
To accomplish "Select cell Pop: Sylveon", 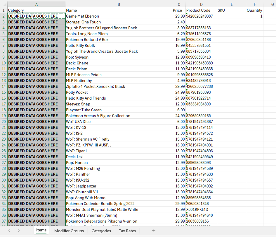I will pos(119,57).
